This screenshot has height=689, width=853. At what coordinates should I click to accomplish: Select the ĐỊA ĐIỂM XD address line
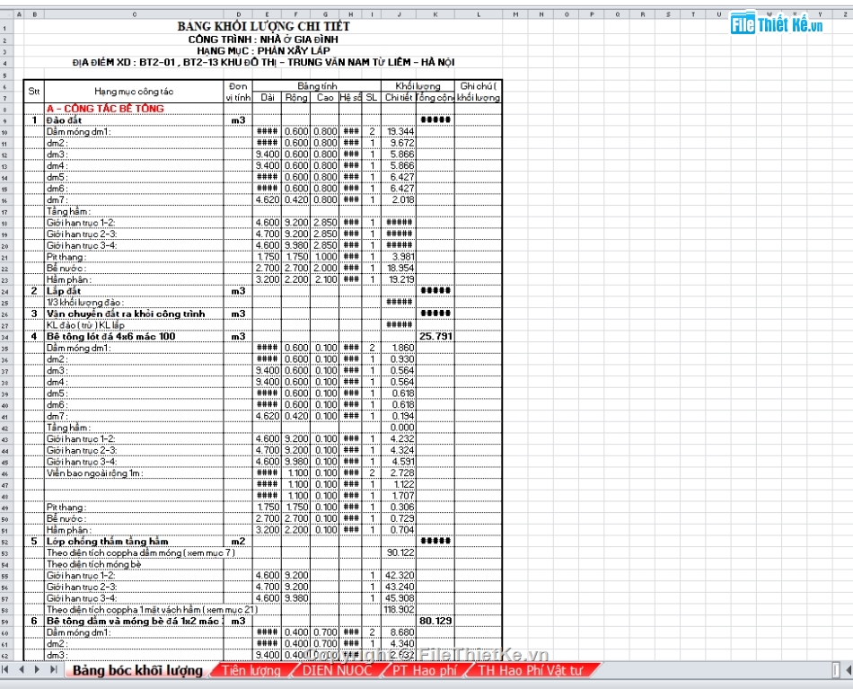tap(263, 62)
